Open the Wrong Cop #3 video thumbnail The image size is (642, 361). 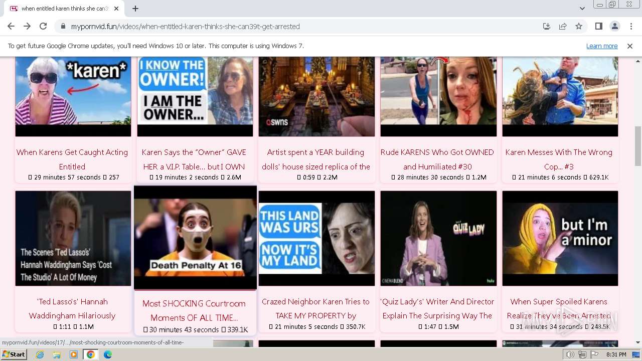(x=560, y=96)
